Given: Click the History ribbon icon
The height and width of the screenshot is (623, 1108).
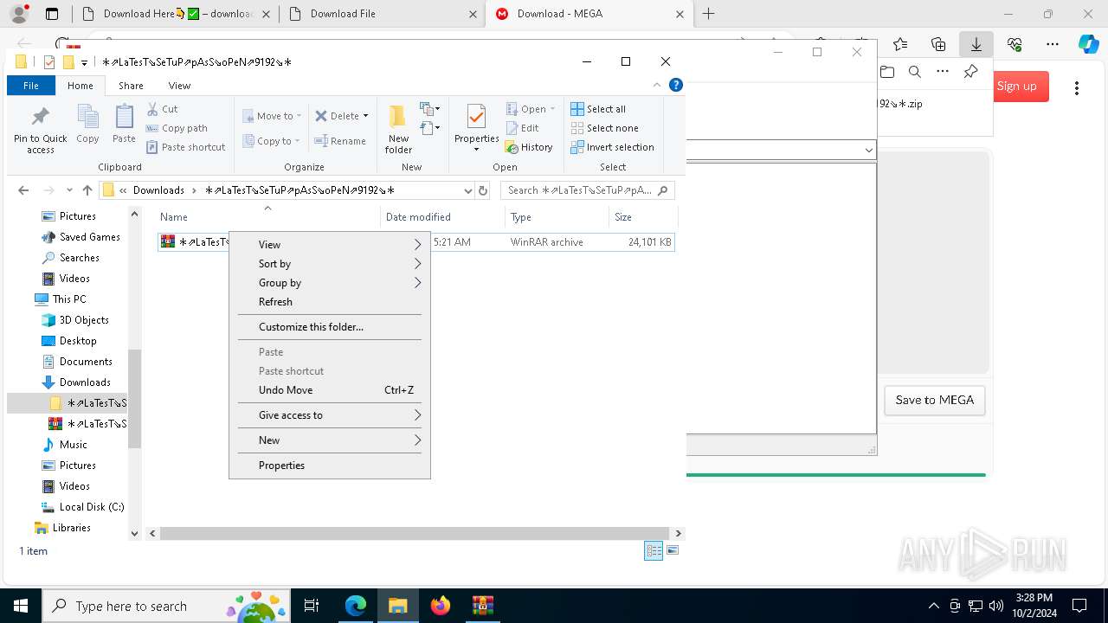Looking at the screenshot, I should click(528, 147).
